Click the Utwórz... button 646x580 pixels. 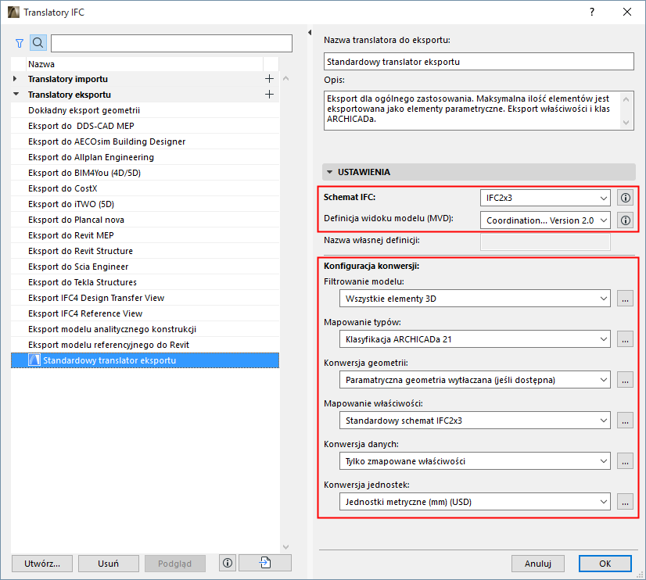click(42, 564)
